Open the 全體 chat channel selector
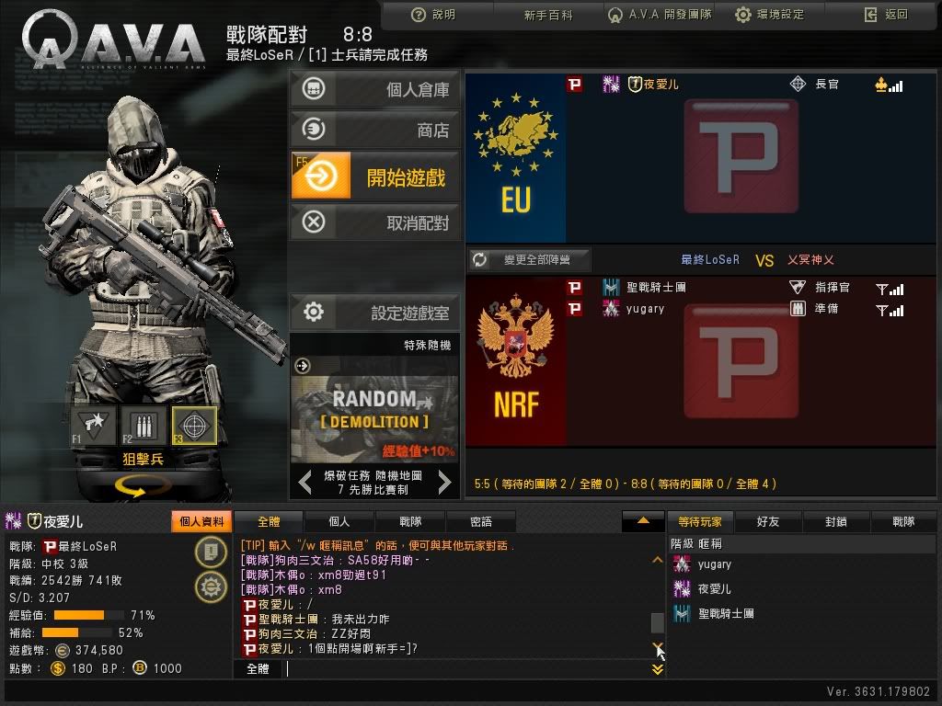The width and height of the screenshot is (942, 706). click(x=258, y=669)
